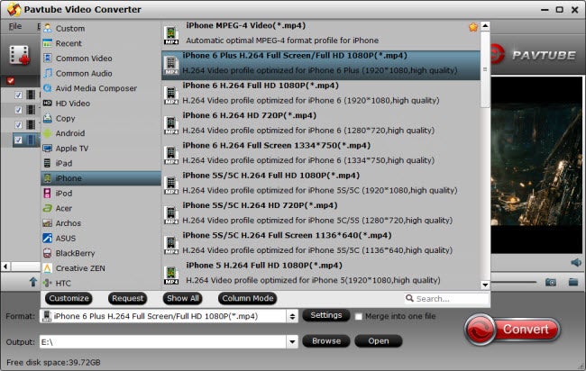Choose the Common Audio category
586x371 pixels.
pos(101,73)
